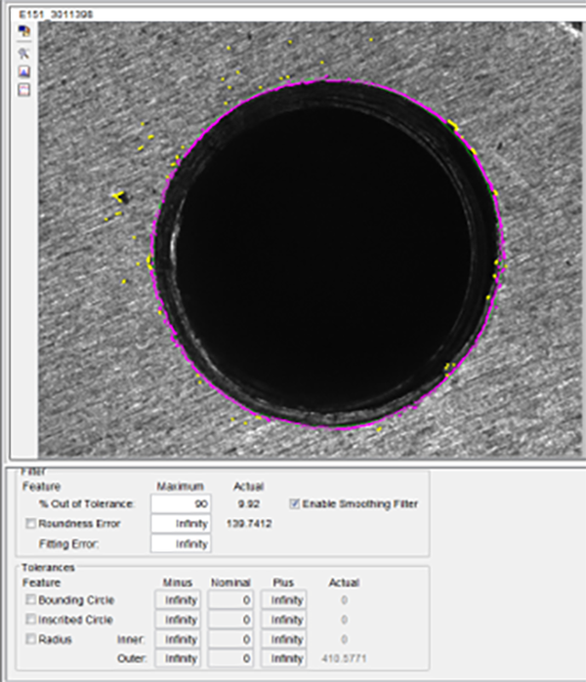
Task: Open the blue histogram icon
Action: point(23,71)
